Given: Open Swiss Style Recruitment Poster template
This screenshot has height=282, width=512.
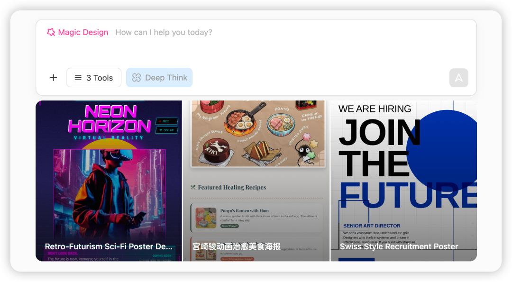Looking at the screenshot, I should pyautogui.click(x=403, y=181).
